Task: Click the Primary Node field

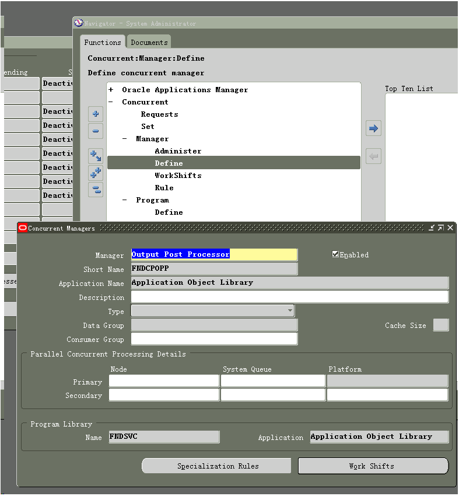Action: tap(164, 381)
